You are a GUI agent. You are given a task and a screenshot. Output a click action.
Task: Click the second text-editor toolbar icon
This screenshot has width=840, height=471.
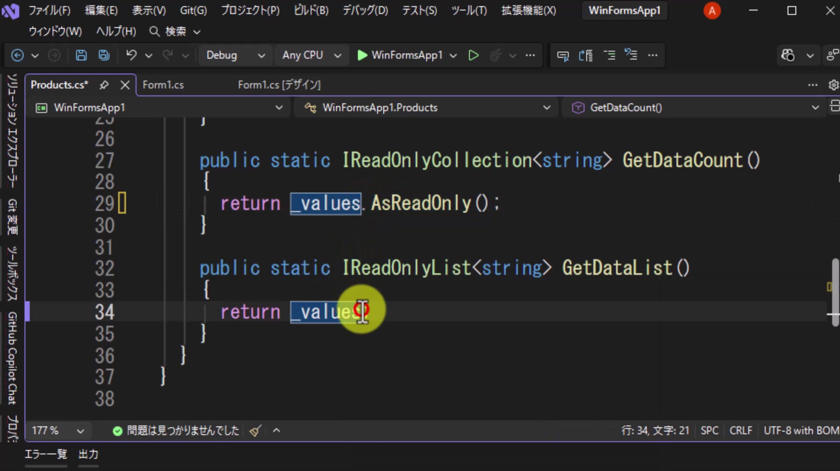click(x=586, y=56)
